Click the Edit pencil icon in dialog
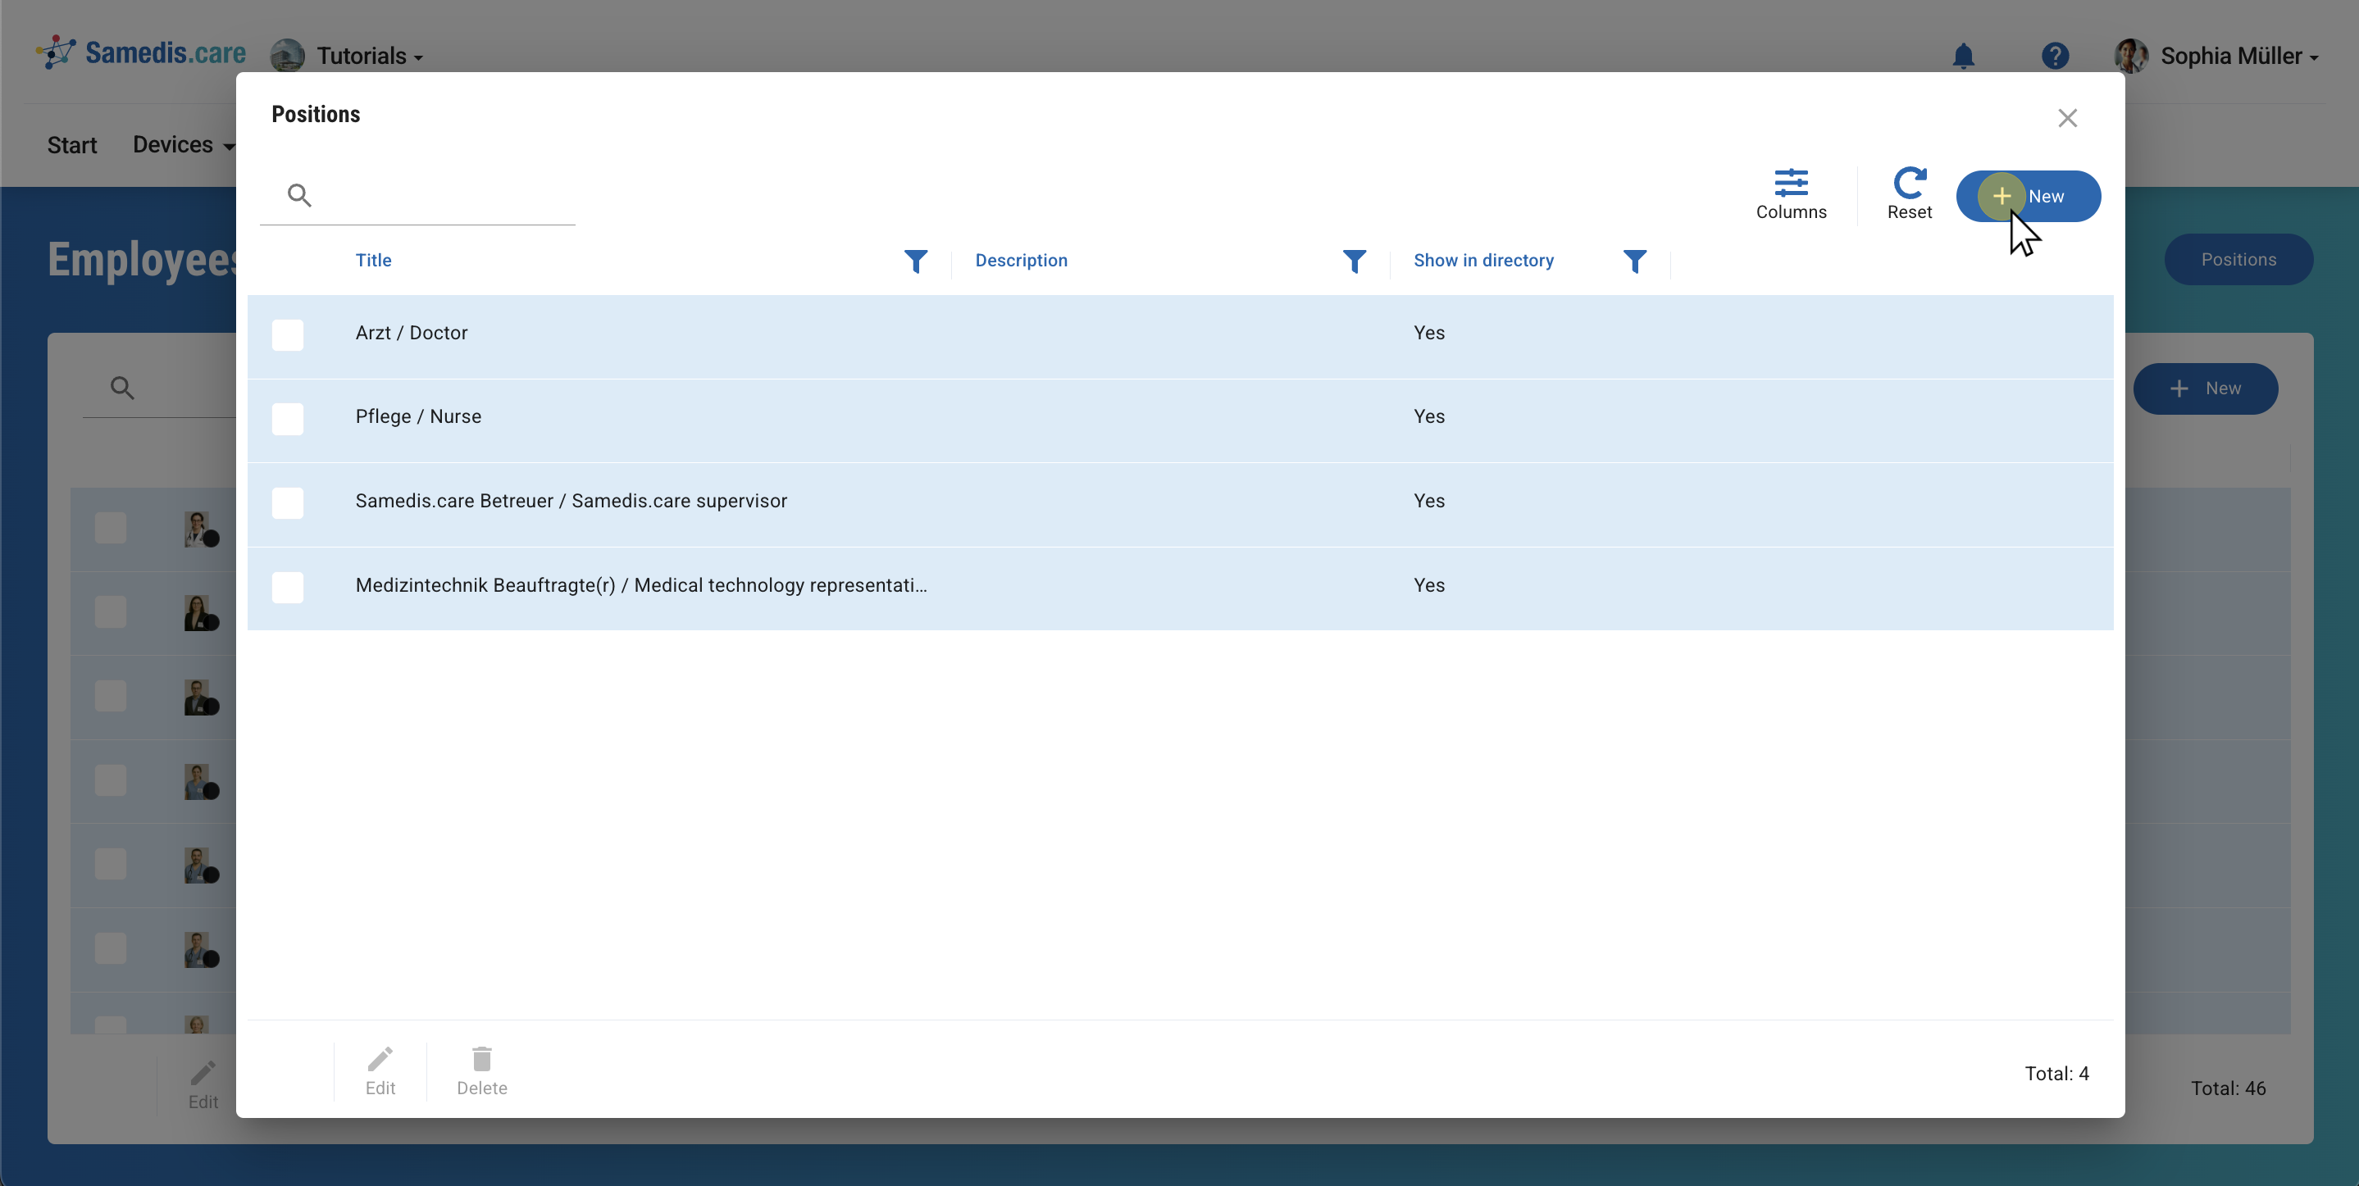The image size is (2359, 1186). tap(380, 1060)
